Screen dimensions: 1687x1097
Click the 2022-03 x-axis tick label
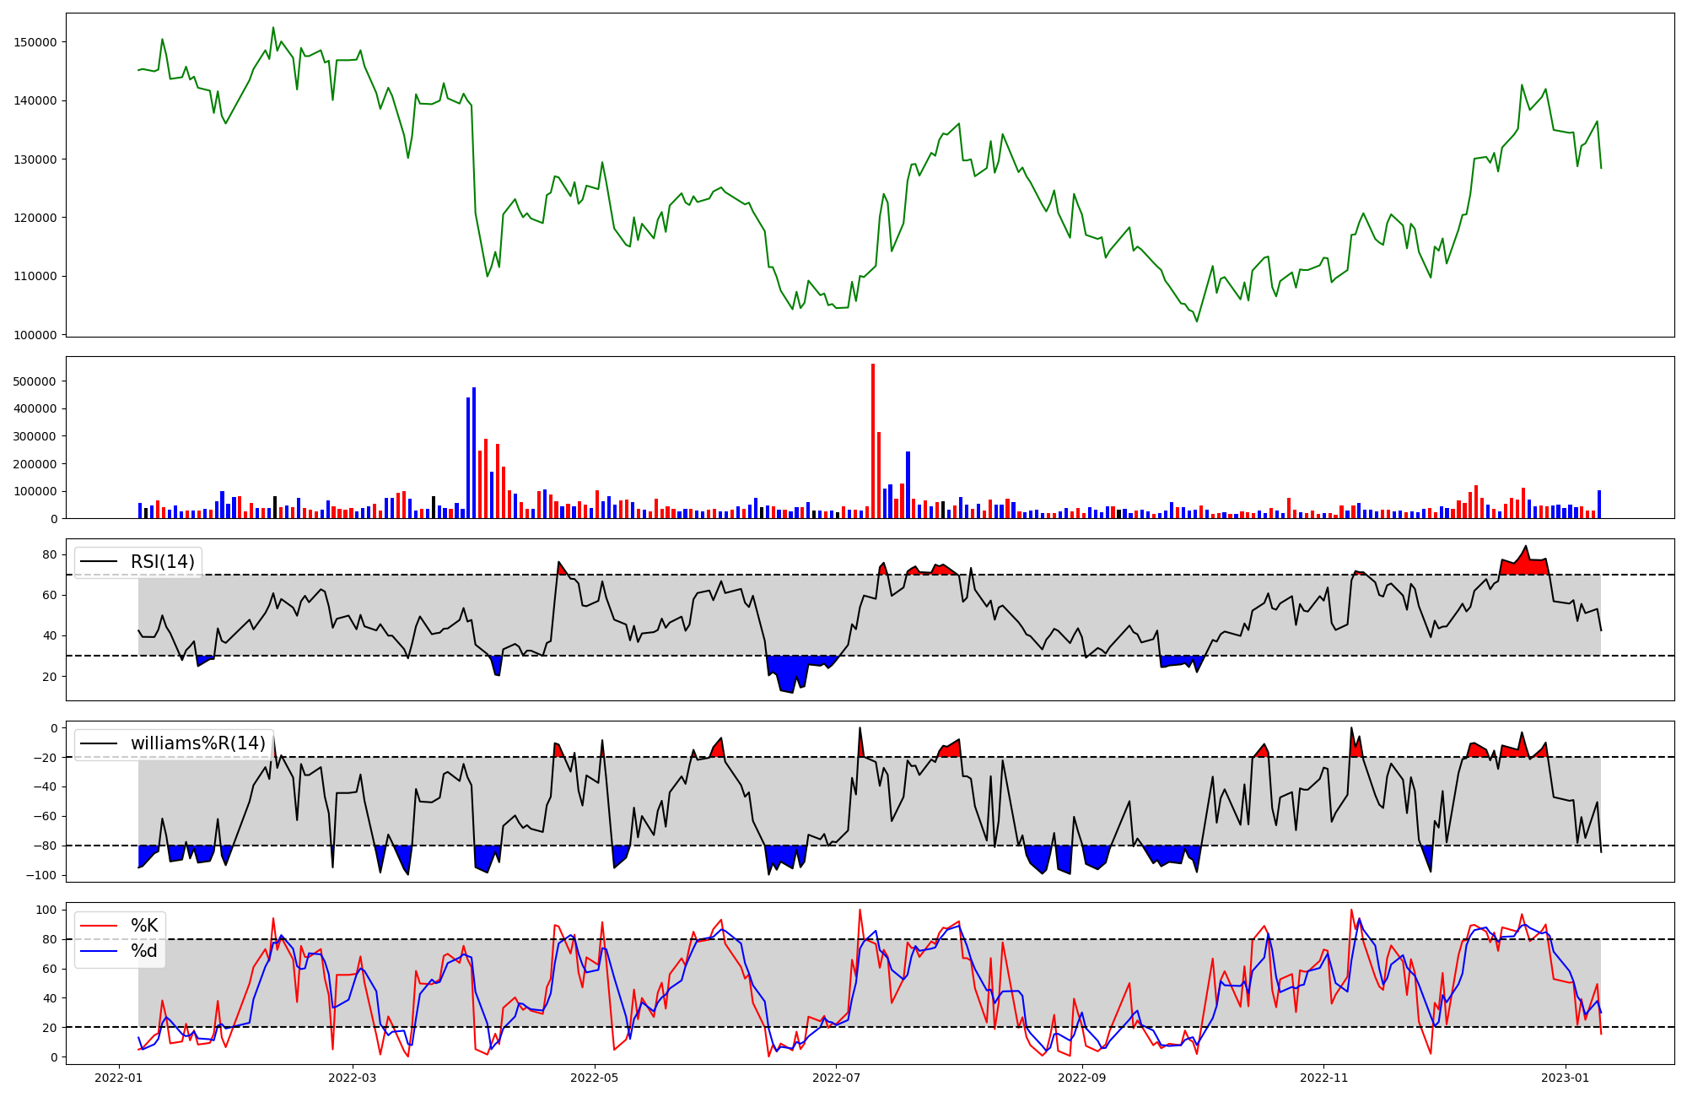pyautogui.click(x=352, y=1078)
